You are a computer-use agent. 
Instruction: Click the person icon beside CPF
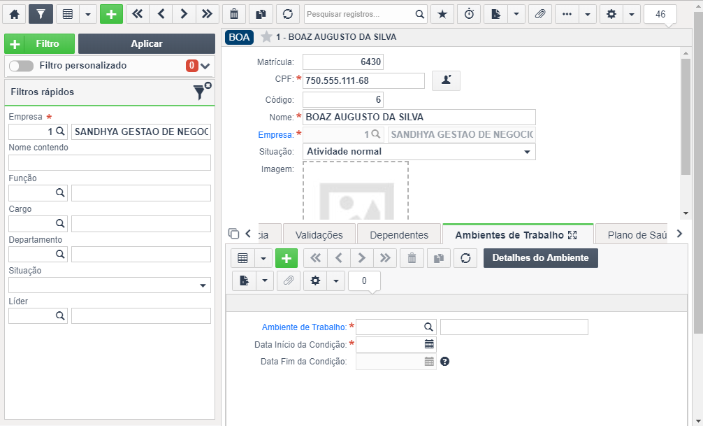[446, 80]
